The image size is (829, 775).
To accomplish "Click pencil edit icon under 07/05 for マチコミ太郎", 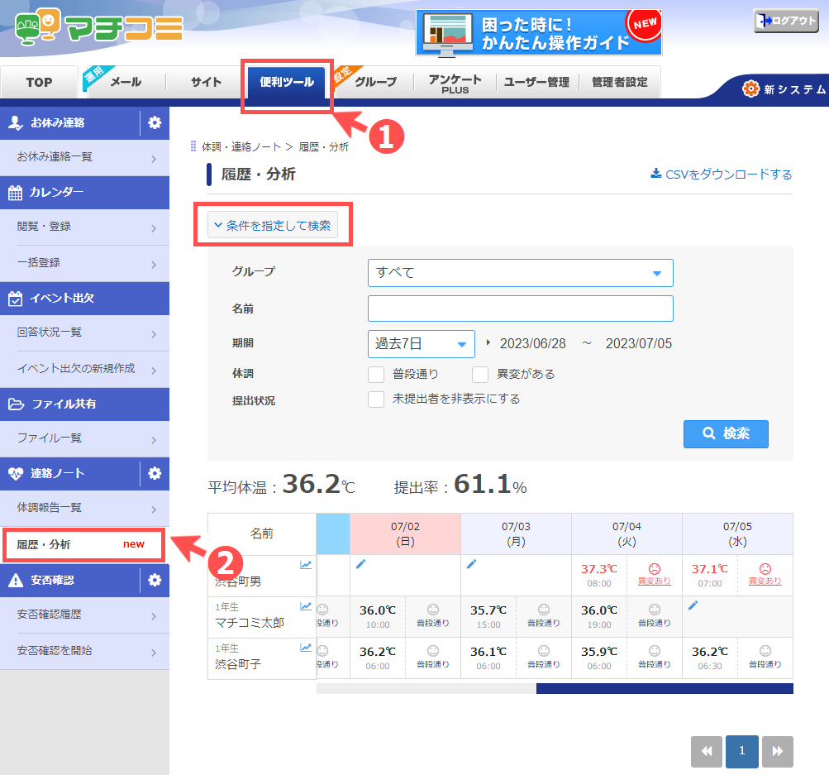I will click(693, 605).
